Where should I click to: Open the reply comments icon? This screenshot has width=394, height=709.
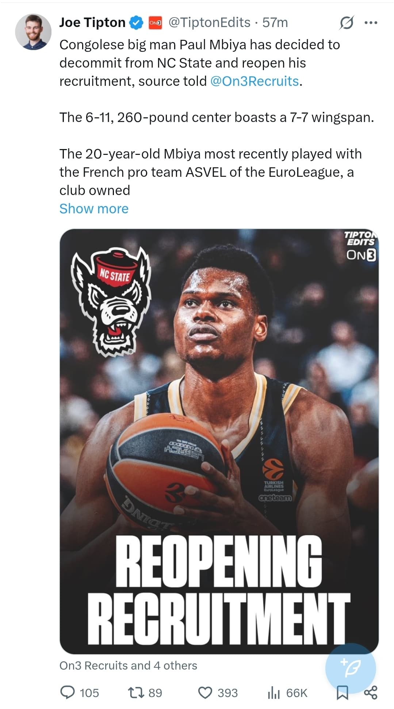(67, 693)
